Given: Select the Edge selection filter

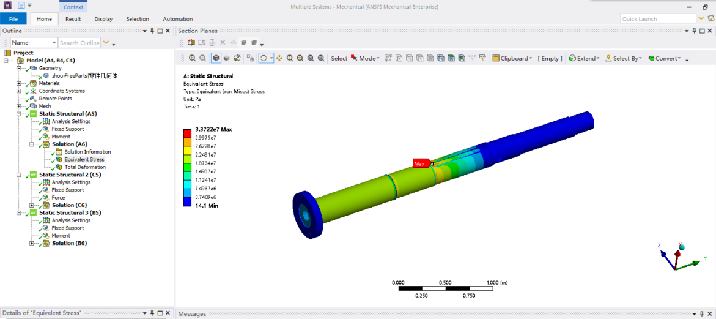Looking at the screenshot, I should pos(410,58).
